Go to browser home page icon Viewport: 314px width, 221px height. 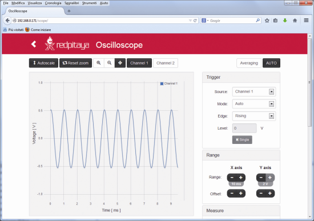click(x=295, y=21)
